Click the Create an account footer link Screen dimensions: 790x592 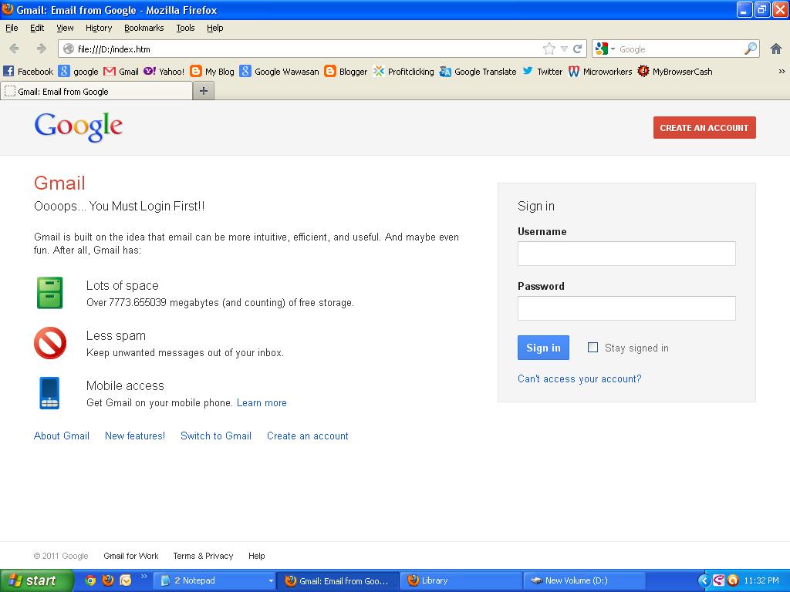tap(308, 436)
